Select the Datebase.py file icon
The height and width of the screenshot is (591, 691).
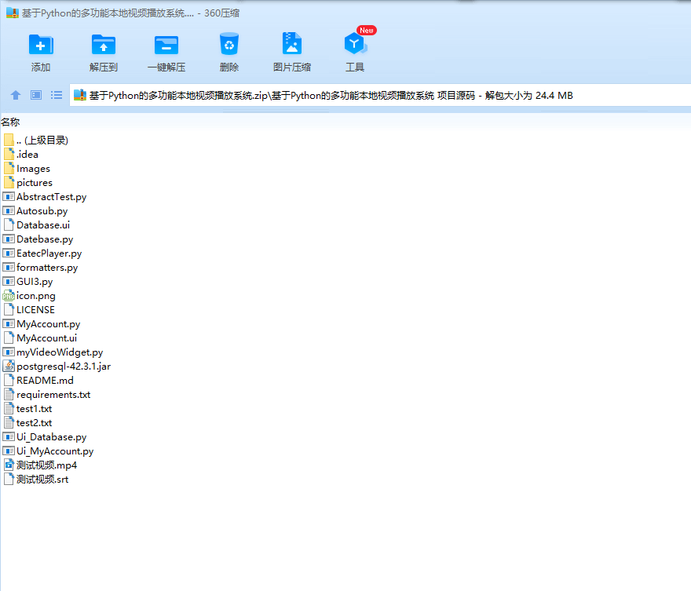(9, 239)
